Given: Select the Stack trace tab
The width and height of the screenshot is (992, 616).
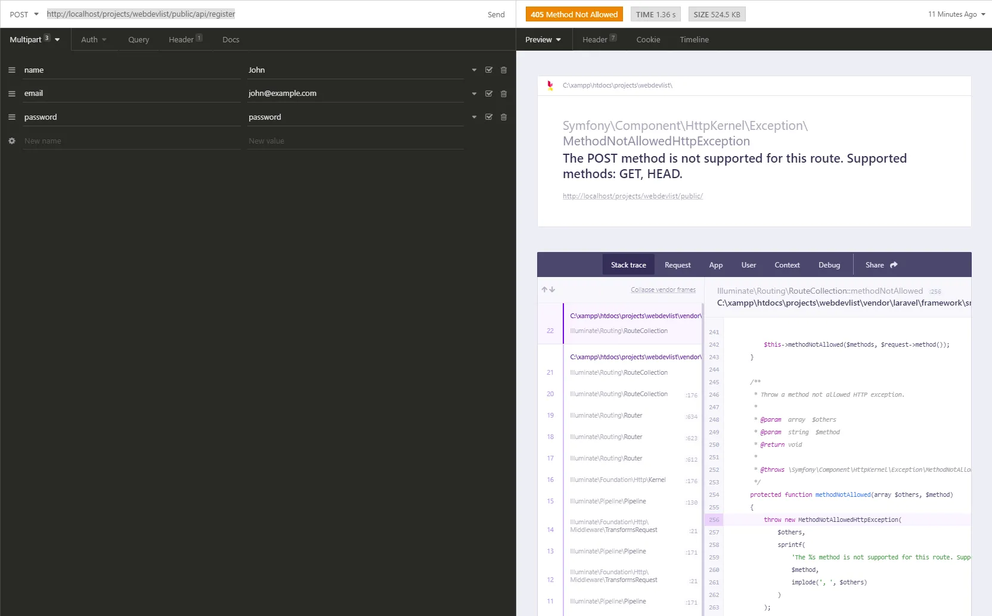Looking at the screenshot, I should (x=628, y=265).
